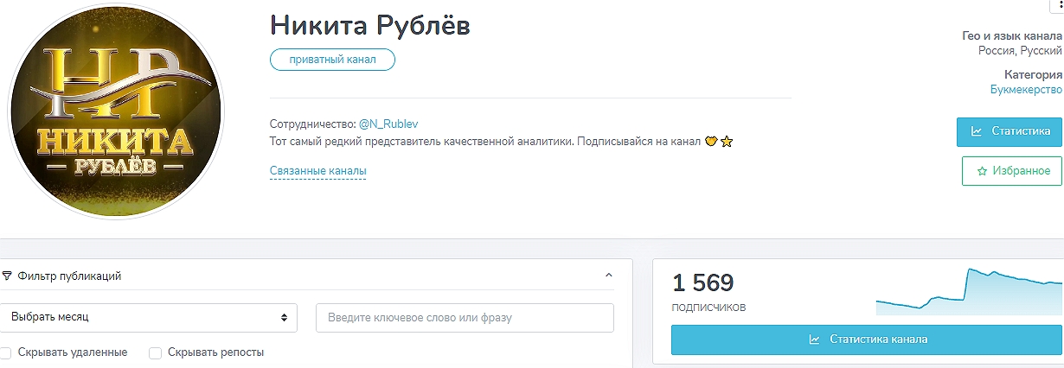Click the chart icon on Статистика канала
The height and width of the screenshot is (368, 1064).
click(814, 339)
